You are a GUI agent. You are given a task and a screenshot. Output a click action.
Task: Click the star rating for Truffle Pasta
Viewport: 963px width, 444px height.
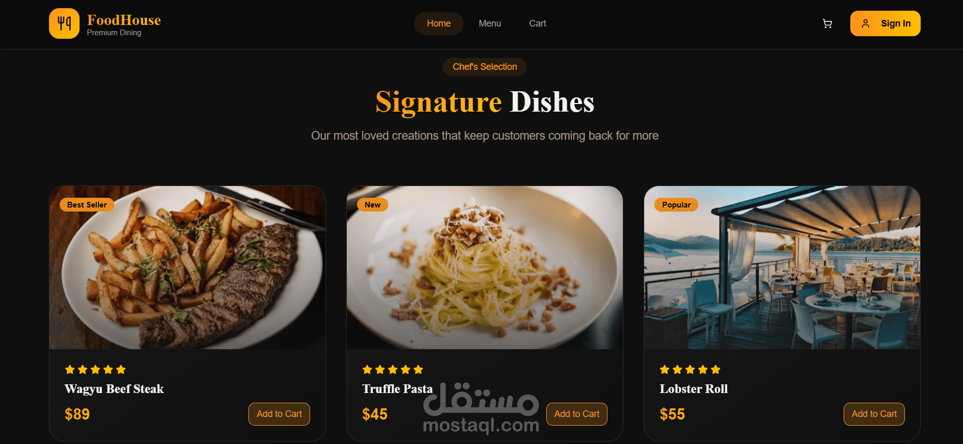click(393, 370)
